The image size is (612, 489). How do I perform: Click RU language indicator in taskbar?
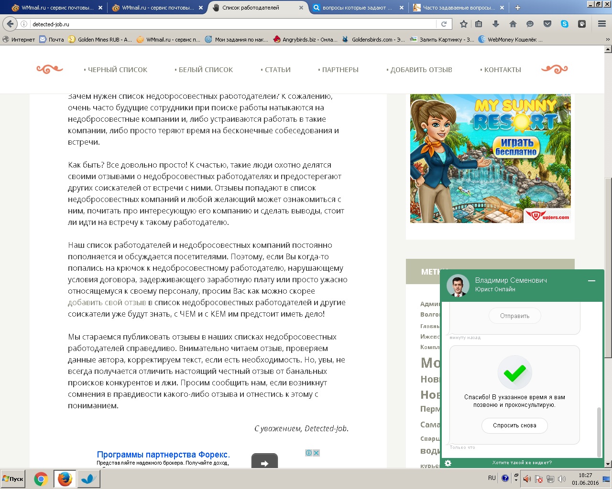coord(492,478)
